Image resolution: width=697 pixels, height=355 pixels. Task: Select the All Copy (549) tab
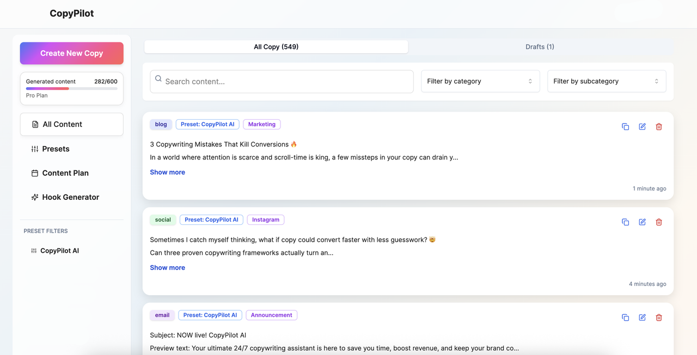pos(276,47)
